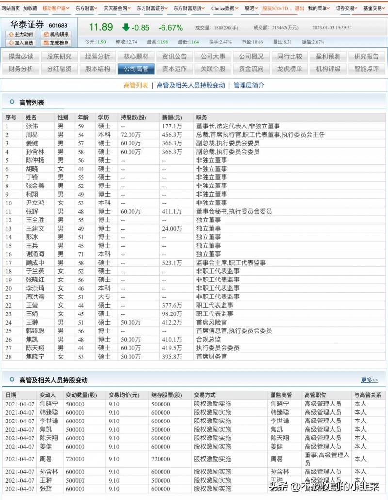388x500 pixels.
Task: Jump to 高管及相关人员持股变动 anchor link
Action: click(x=191, y=85)
